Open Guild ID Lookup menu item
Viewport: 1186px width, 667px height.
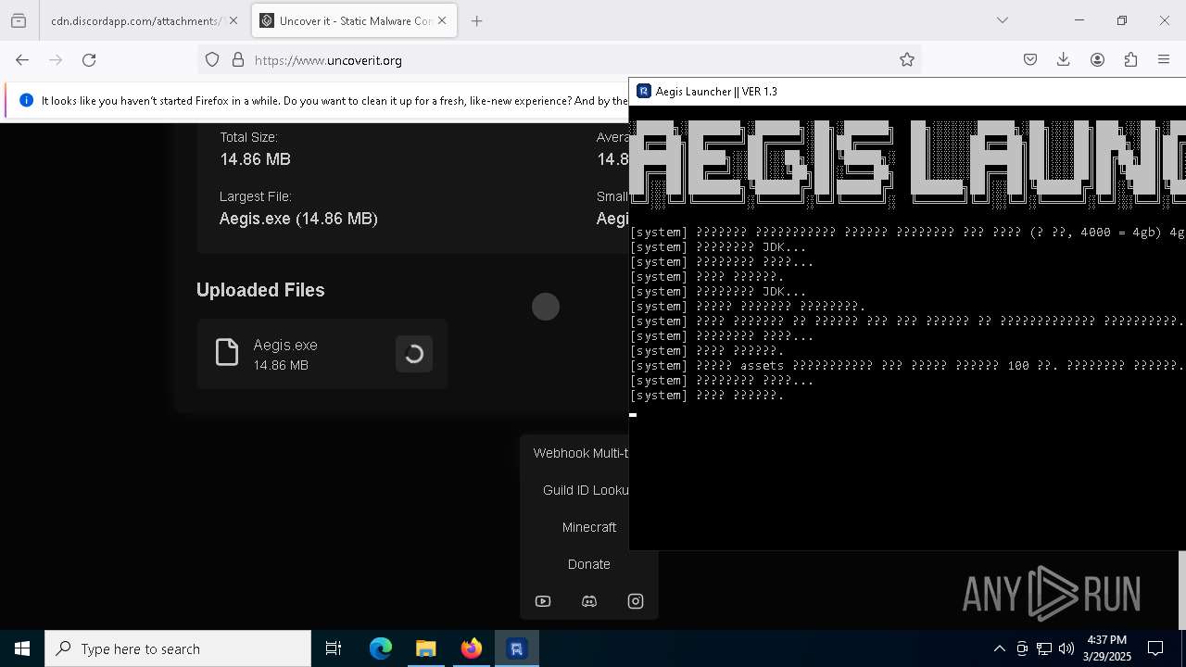point(586,490)
